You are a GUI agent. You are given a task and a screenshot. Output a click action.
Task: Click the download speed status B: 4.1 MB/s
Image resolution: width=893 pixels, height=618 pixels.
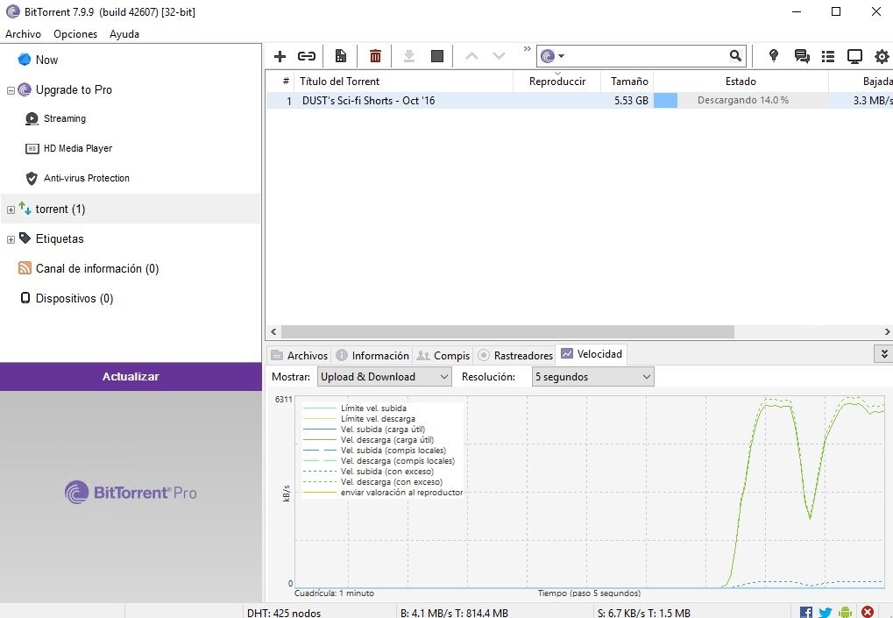pos(454,613)
